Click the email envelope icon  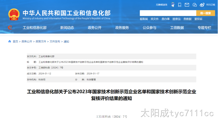click(x=187, y=5)
